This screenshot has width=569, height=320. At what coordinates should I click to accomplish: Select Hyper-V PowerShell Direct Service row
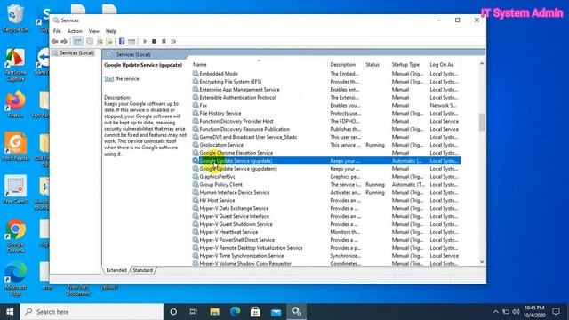pyautogui.click(x=326, y=240)
